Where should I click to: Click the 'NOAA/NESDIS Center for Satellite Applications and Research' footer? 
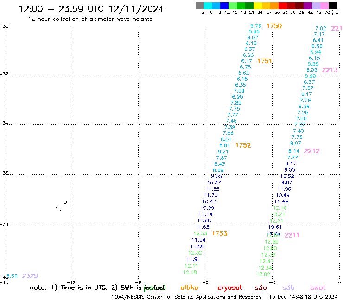(x=186, y=297)
